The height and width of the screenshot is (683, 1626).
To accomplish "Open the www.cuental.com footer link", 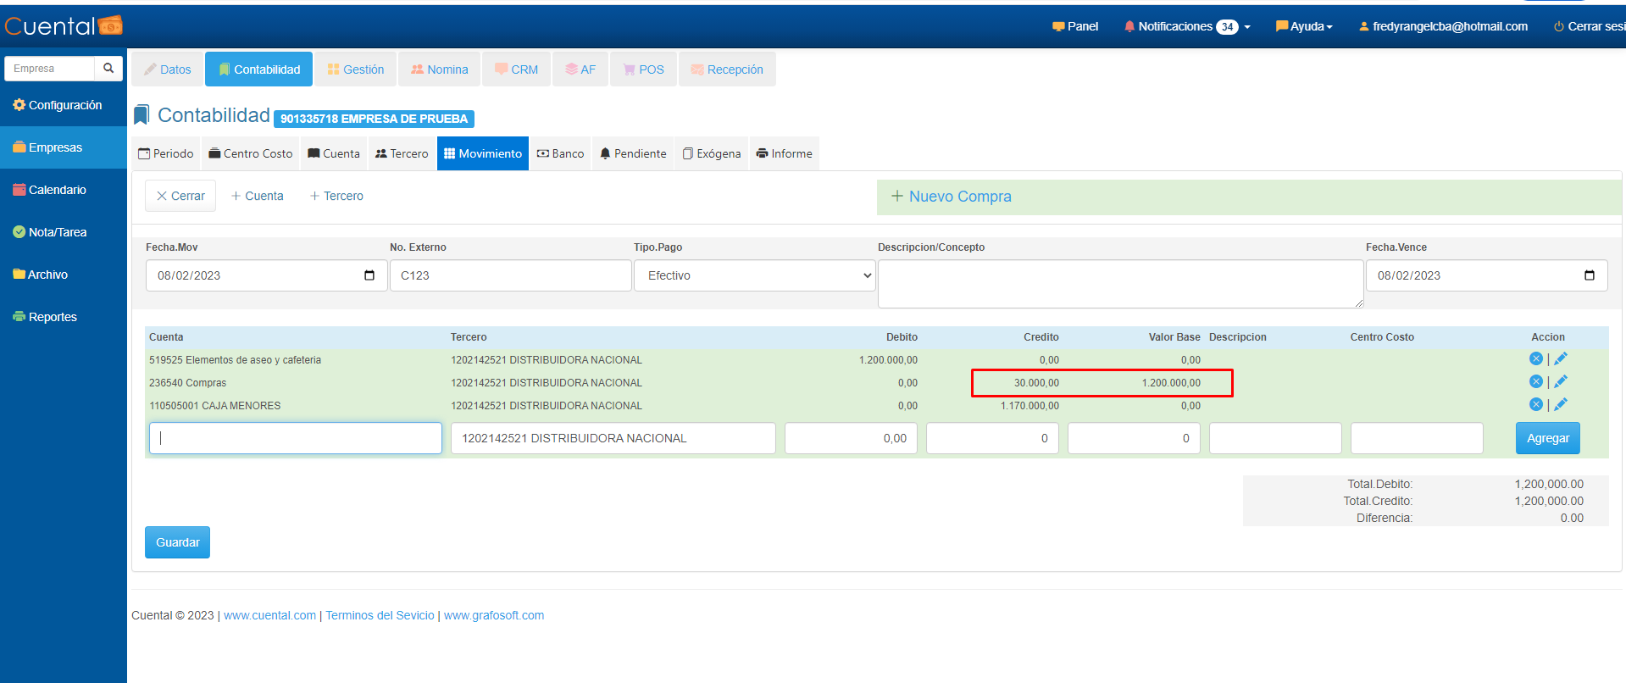I will (269, 615).
